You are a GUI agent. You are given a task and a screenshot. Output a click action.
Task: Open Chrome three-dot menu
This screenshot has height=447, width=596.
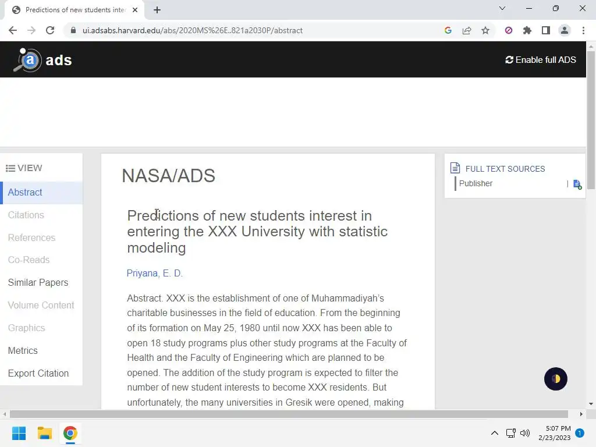click(583, 30)
